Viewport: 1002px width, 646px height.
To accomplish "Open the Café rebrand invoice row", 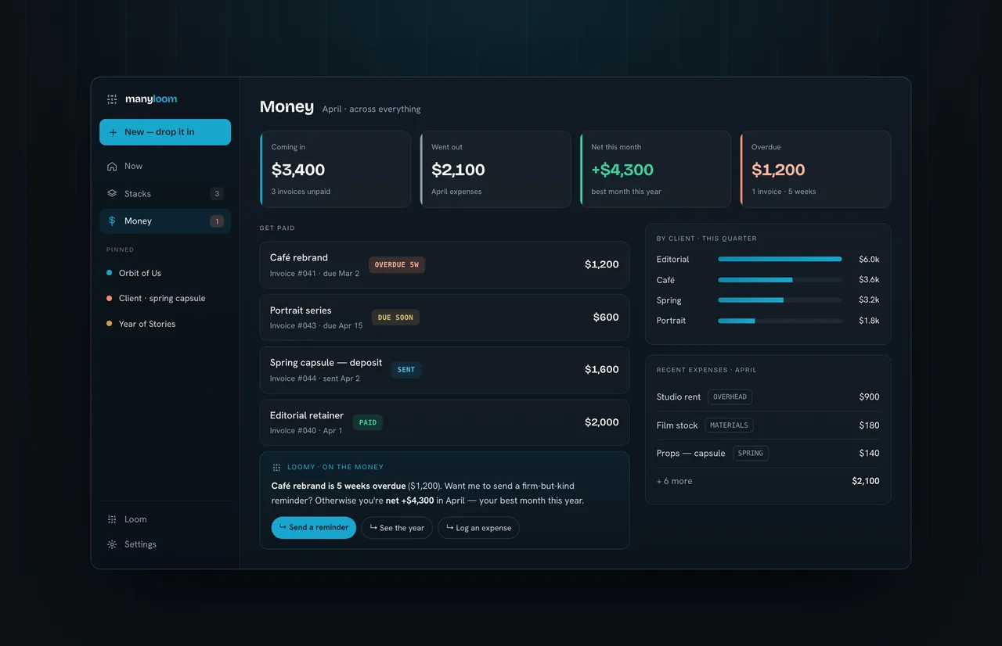I will click(x=445, y=265).
